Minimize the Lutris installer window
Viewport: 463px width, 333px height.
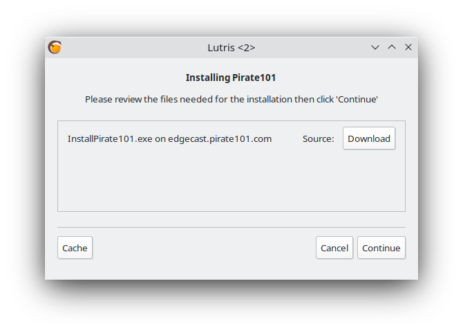375,47
